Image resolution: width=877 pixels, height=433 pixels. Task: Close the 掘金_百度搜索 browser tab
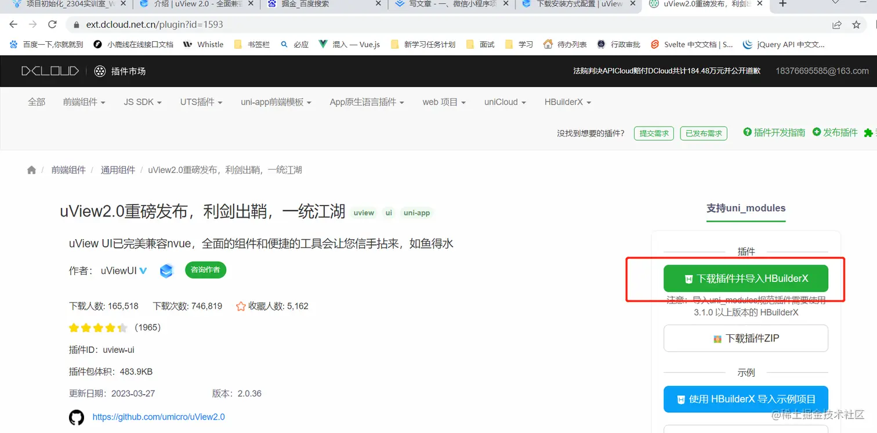[x=378, y=3]
